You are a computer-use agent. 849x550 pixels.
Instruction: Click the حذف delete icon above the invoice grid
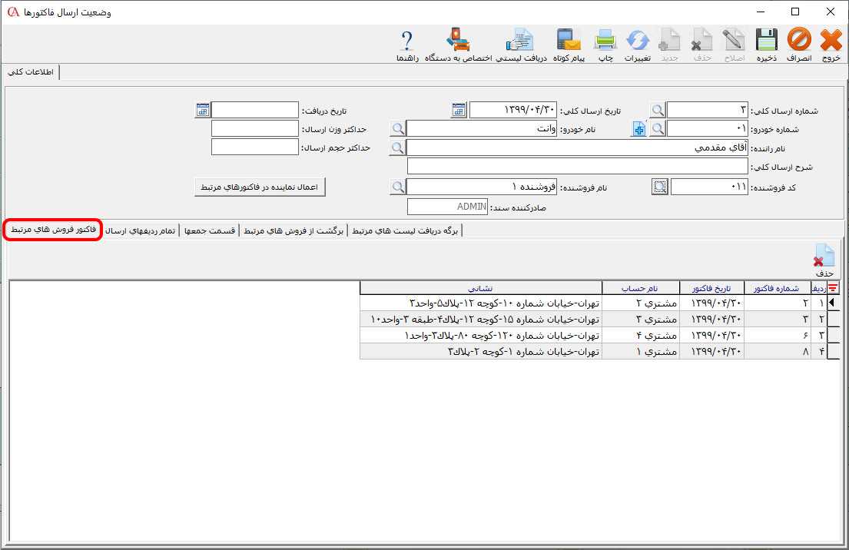824,260
